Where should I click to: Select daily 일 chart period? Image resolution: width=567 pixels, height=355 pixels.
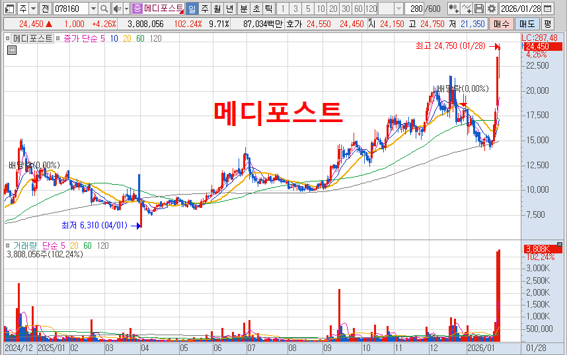[x=192, y=9]
